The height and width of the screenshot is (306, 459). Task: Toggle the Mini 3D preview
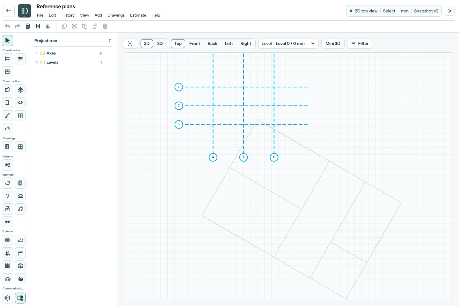click(x=333, y=44)
